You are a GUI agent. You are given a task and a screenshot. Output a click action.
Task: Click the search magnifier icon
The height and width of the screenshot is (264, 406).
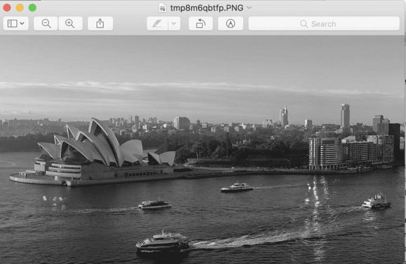[x=304, y=24]
